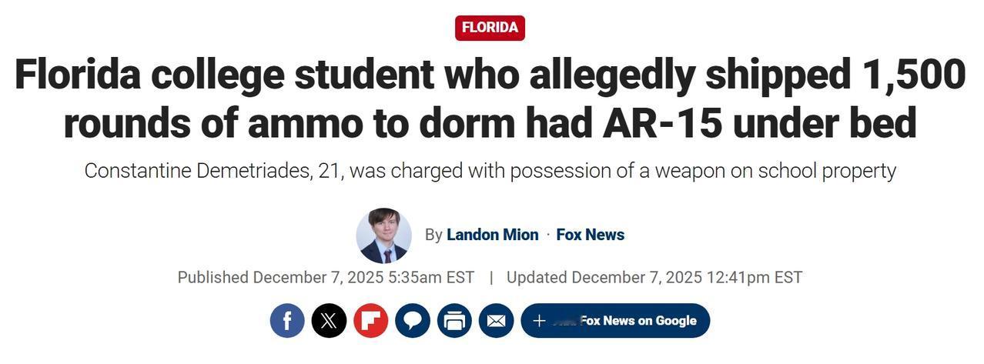
Task: Open the red FLORIDA category tag
Action: click(x=490, y=28)
